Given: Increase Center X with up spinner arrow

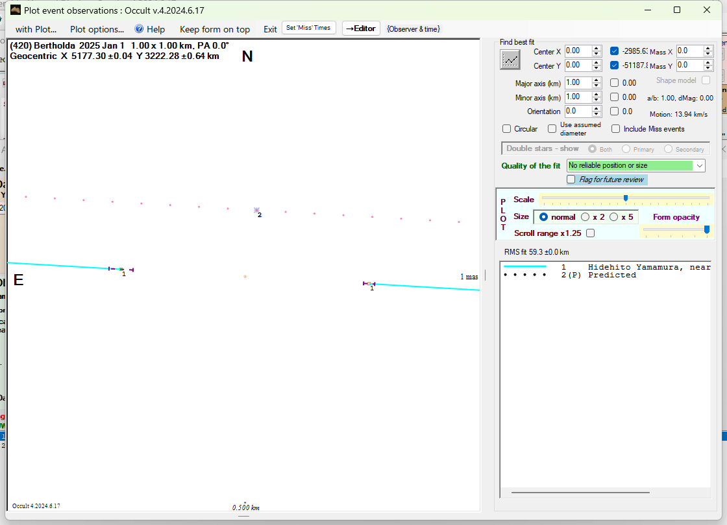Looking at the screenshot, I should point(596,49).
